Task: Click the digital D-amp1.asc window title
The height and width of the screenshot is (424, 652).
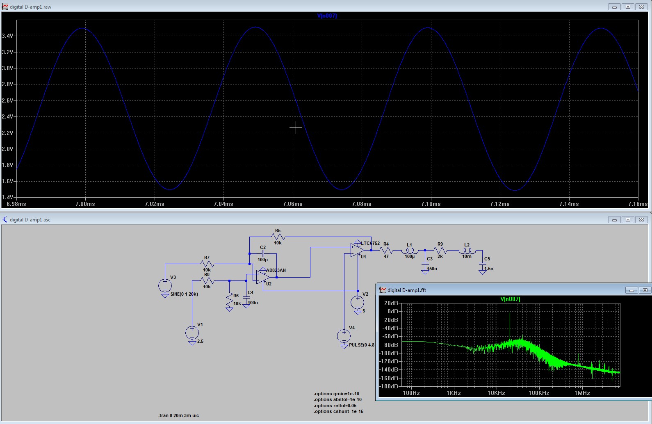Action: point(30,219)
